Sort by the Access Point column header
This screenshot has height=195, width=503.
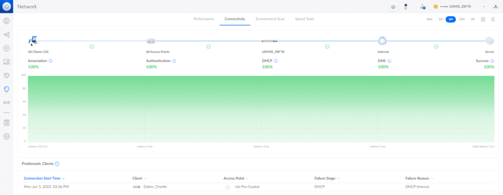(x=236, y=178)
